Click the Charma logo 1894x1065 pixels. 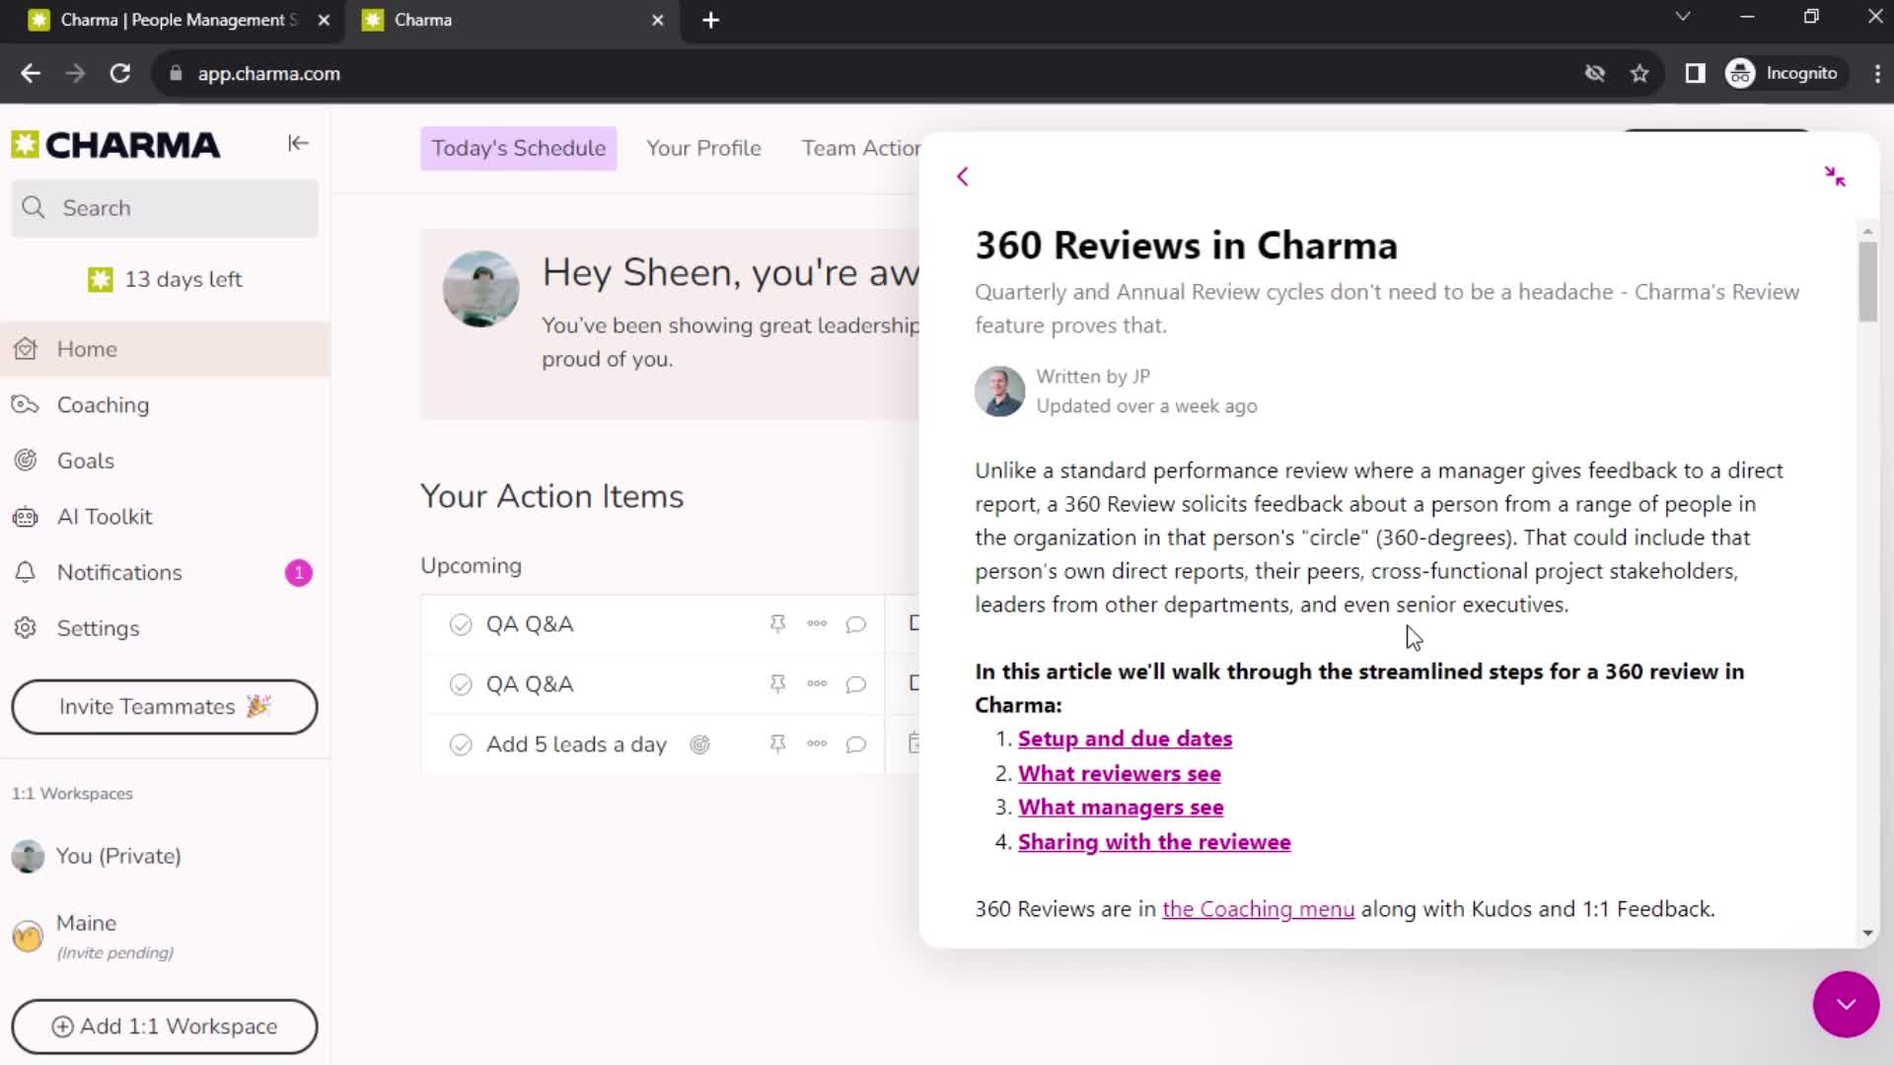tap(115, 145)
